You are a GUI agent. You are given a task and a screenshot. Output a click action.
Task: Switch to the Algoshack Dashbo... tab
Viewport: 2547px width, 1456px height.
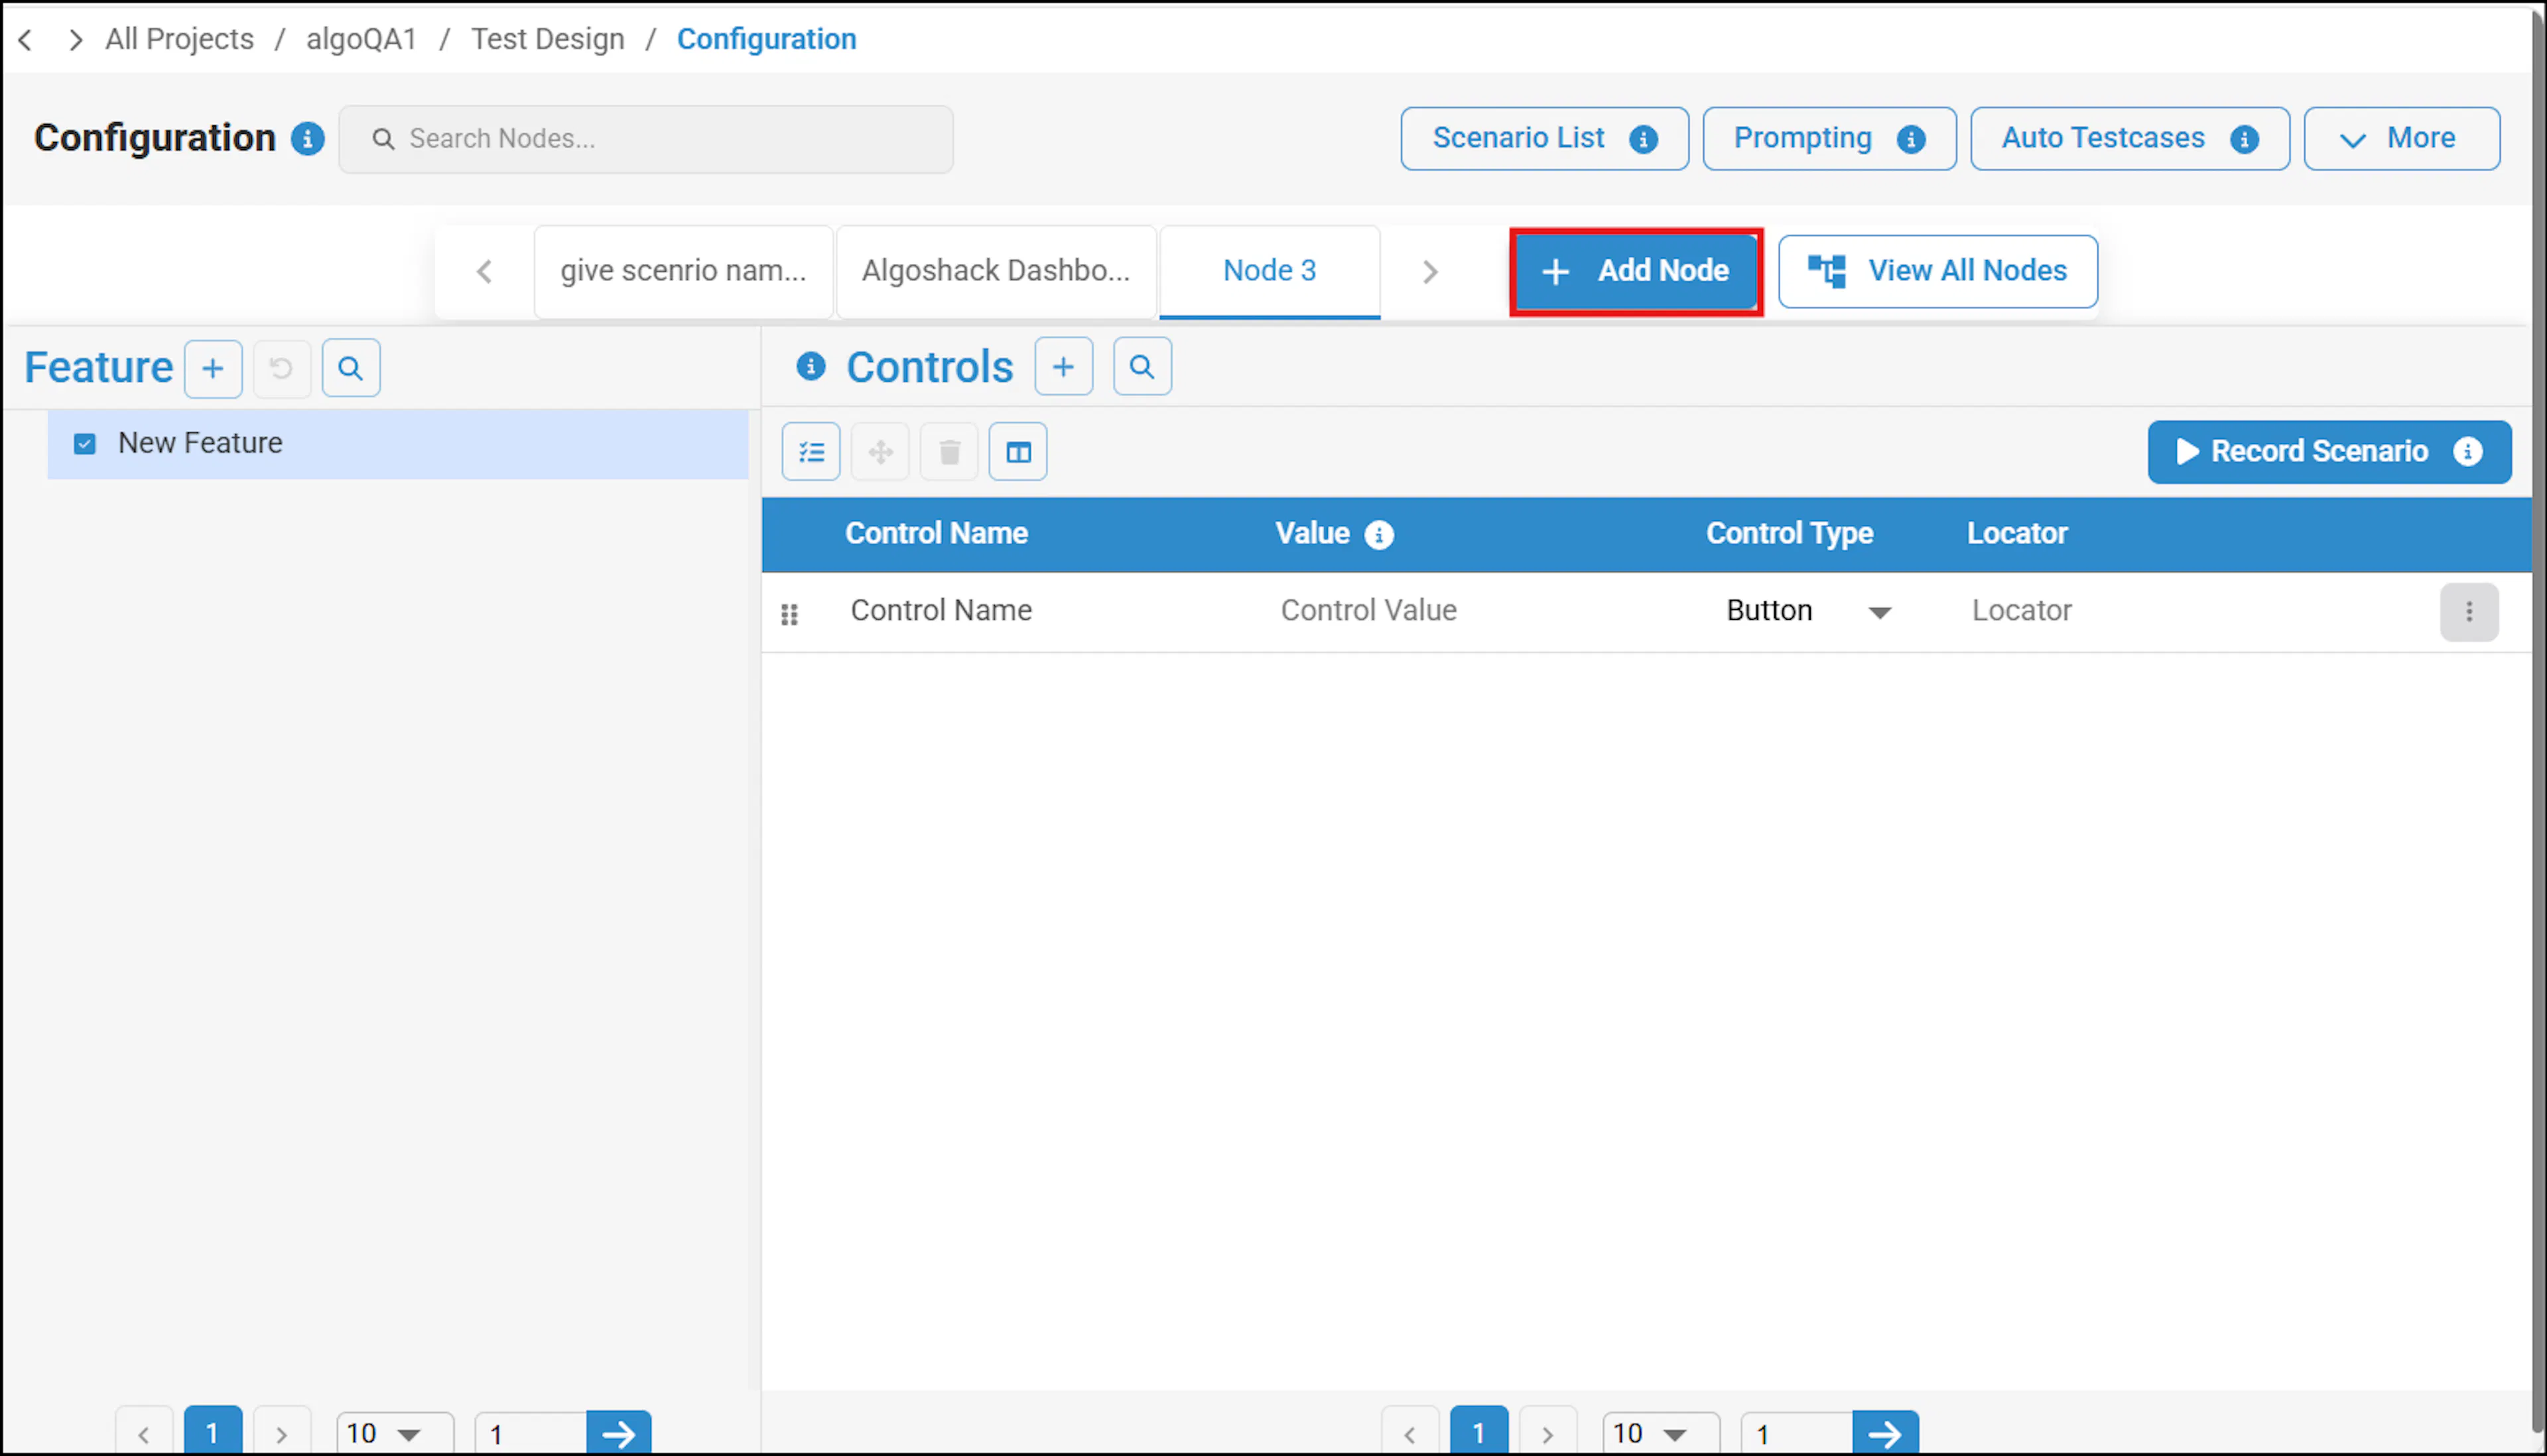point(996,271)
